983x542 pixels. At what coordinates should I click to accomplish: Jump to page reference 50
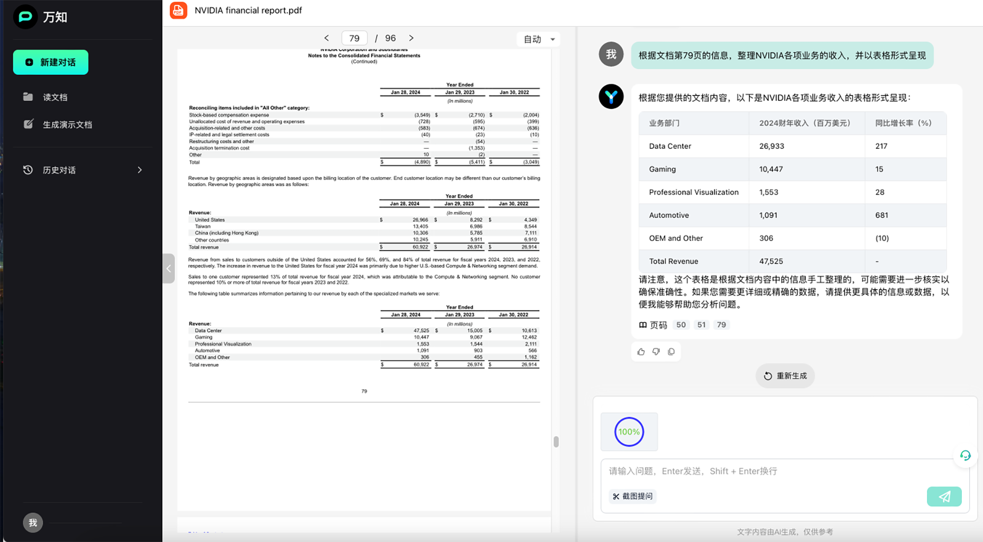click(681, 325)
